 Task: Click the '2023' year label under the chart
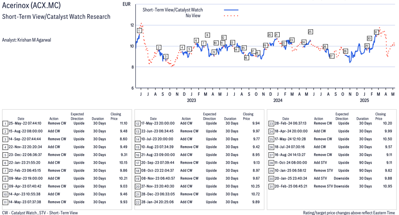click(192, 101)
